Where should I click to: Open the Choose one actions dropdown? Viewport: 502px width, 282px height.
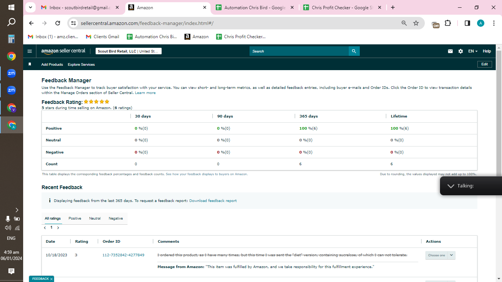440,255
